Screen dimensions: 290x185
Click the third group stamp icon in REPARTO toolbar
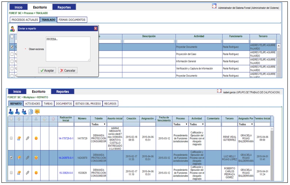24,112
